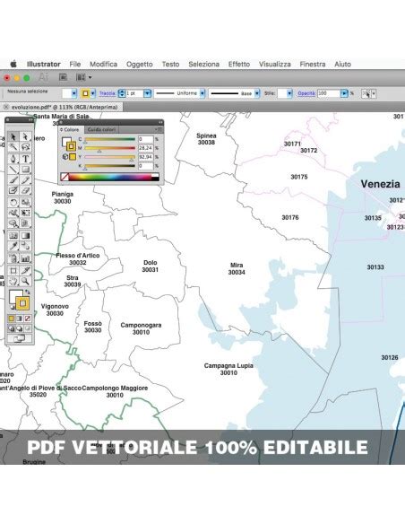Enable Draw Behind mode
This screenshot has width=405, height=524.
(x=20, y=328)
